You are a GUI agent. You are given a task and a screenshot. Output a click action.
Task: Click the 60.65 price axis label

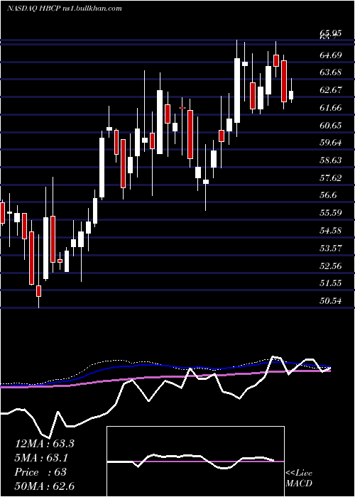(x=331, y=126)
